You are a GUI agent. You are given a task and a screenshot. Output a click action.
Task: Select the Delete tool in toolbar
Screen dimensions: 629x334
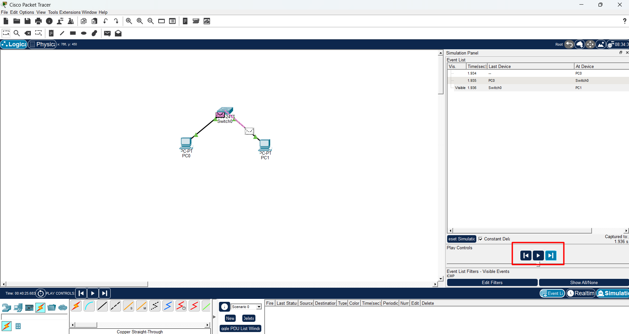click(x=28, y=33)
